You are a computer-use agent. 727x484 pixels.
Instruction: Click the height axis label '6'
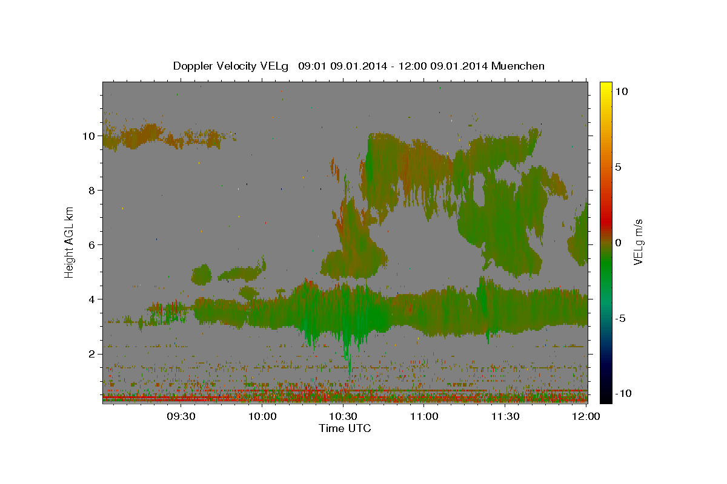(x=93, y=245)
